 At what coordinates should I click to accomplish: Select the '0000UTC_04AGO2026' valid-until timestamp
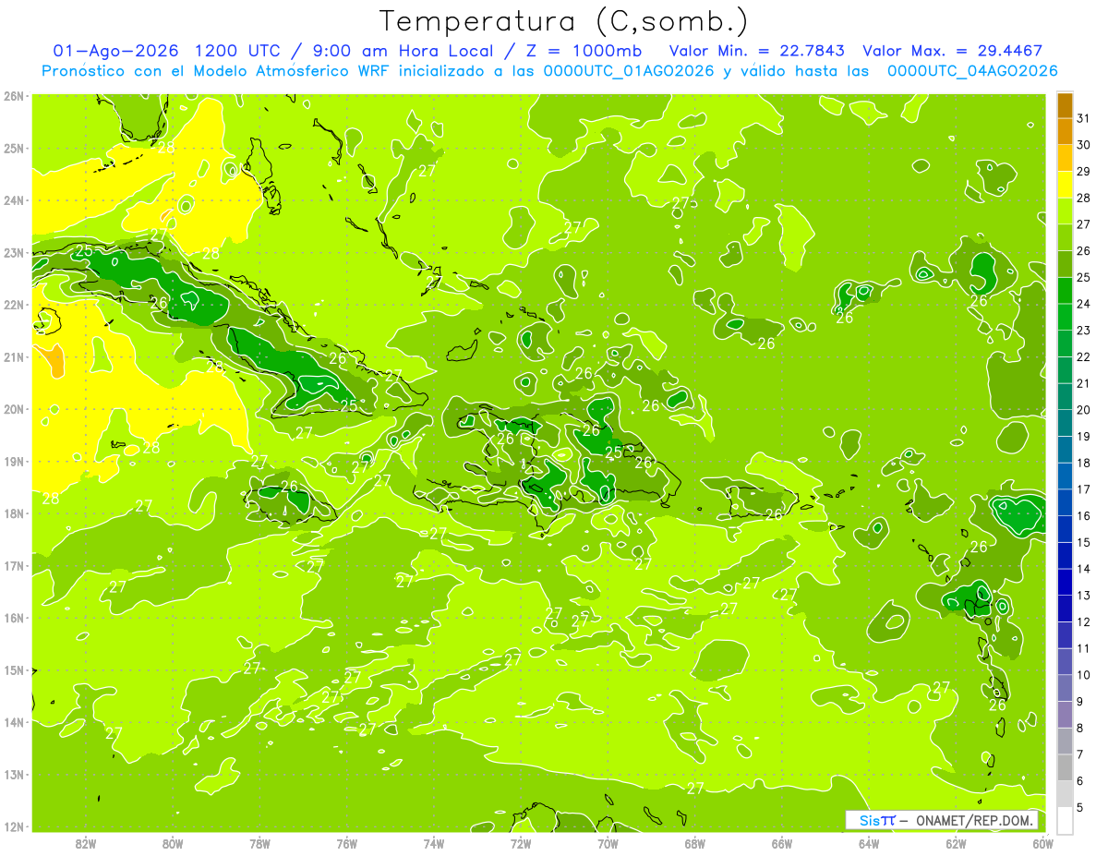(x=972, y=71)
